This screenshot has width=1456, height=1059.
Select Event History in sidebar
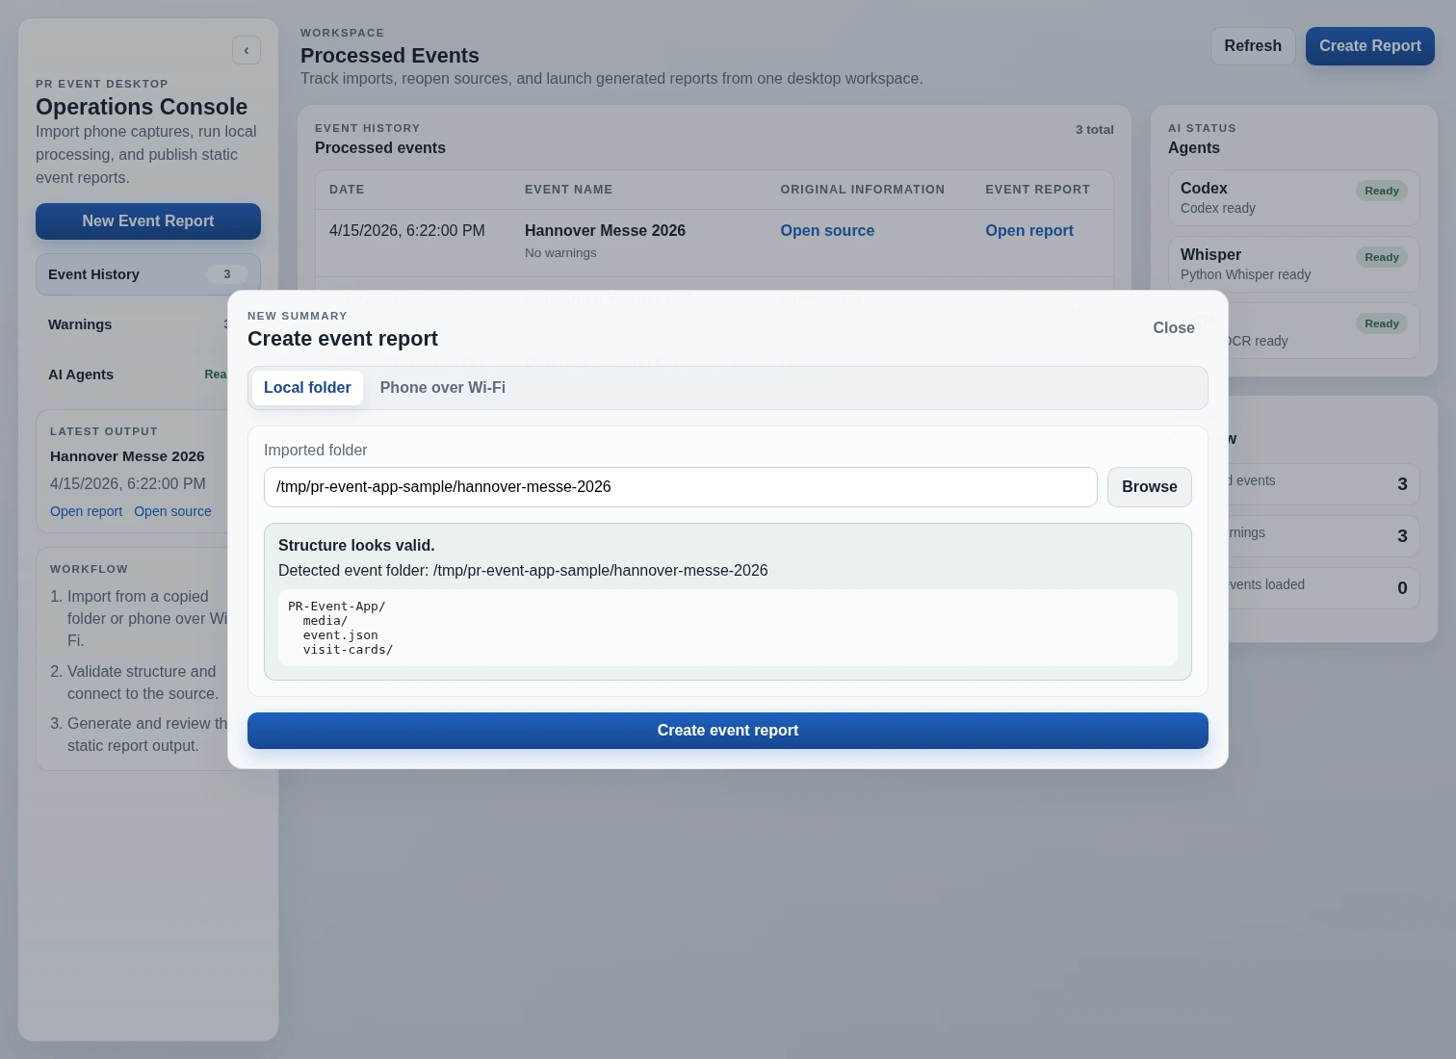click(x=148, y=274)
